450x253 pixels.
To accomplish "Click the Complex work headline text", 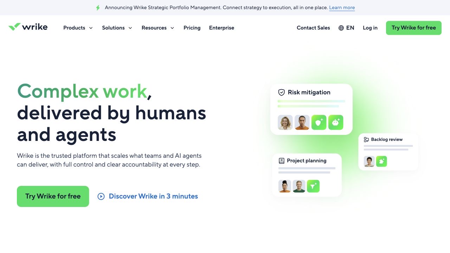I will point(82,91).
